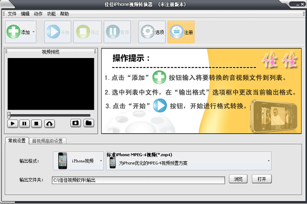Click the 视频预览 panel title
This screenshot has height=204, width=307.
click(x=51, y=52)
